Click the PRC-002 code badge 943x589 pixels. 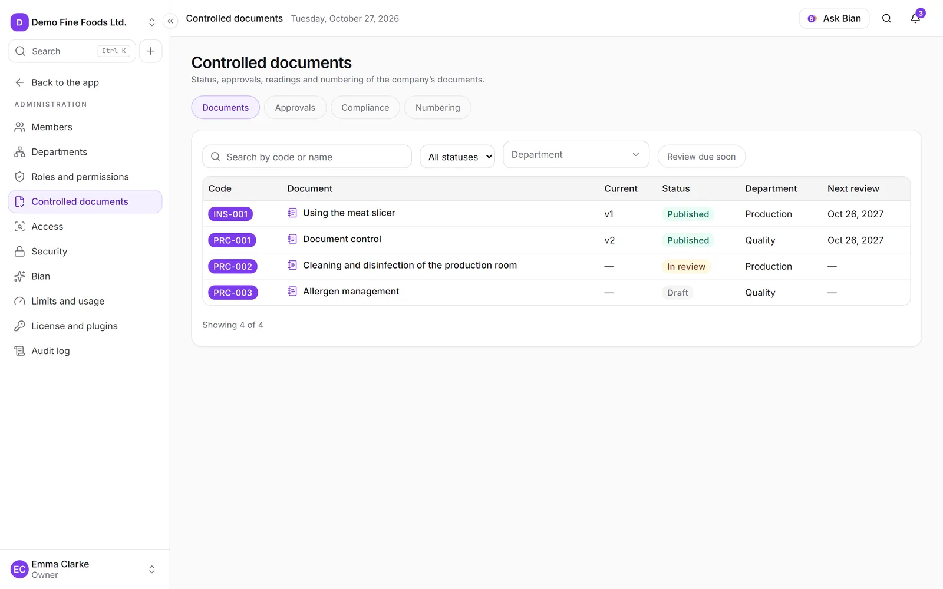[233, 267]
